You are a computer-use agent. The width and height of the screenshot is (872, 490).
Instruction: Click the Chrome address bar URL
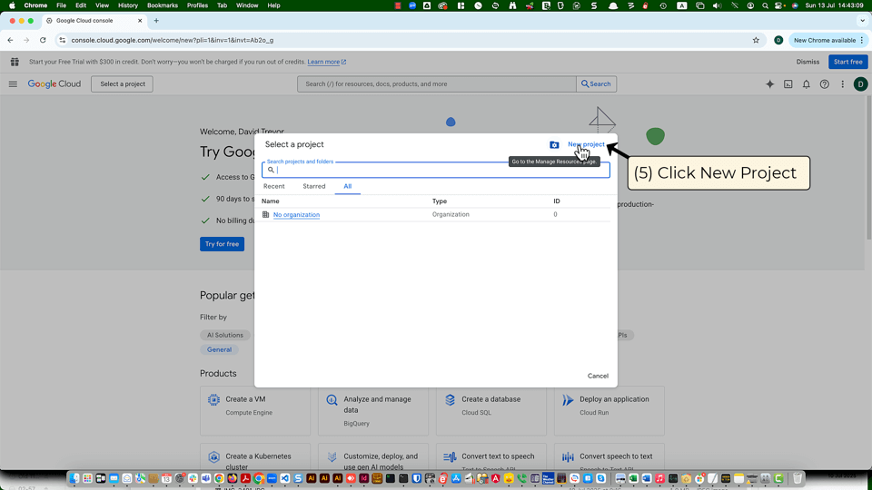tap(173, 40)
